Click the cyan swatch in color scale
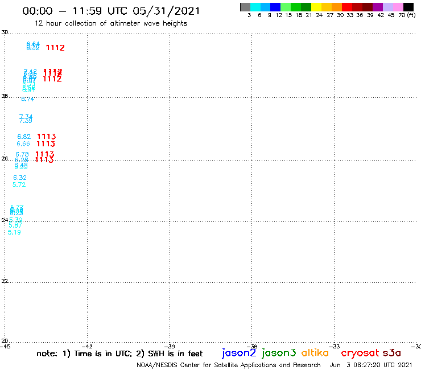The height and width of the screenshot is (370, 421). pyautogui.click(x=255, y=7)
